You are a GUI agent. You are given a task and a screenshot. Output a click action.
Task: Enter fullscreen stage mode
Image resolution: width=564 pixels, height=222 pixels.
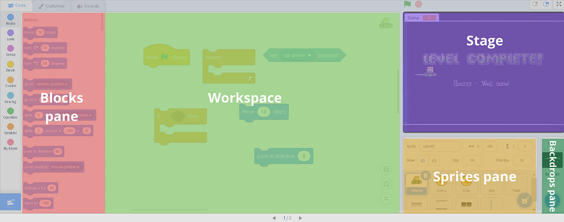tap(559, 4)
